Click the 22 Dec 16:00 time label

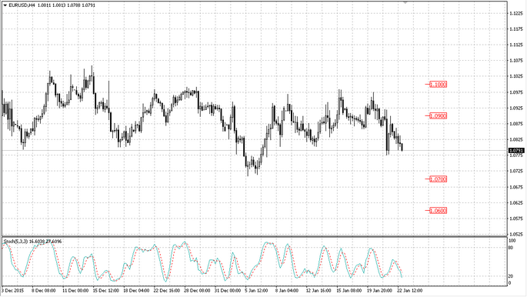pos(167,290)
